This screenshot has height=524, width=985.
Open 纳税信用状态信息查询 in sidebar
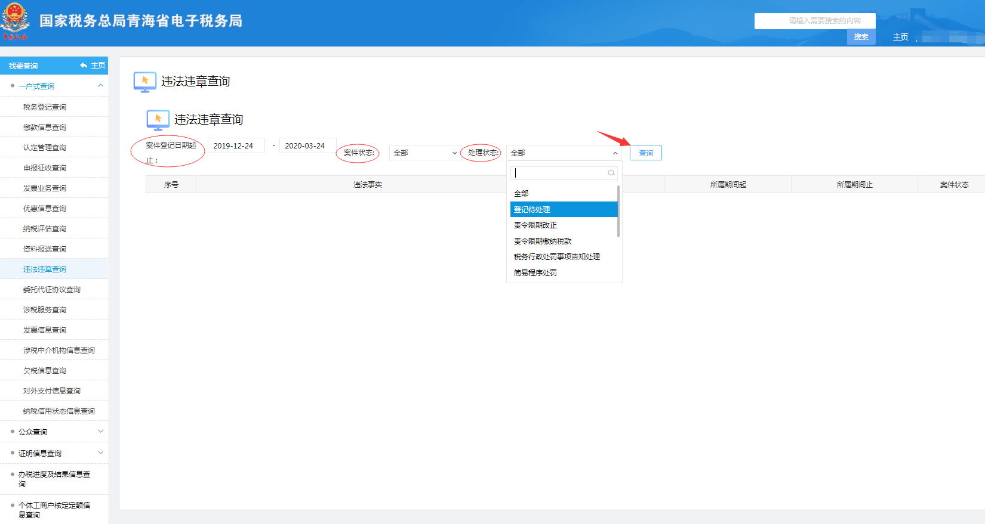(x=59, y=411)
